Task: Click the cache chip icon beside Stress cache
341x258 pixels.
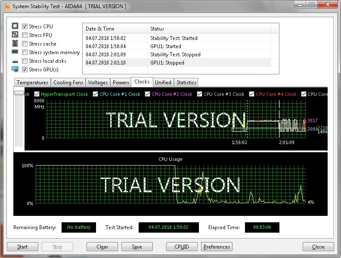Action: [15, 43]
